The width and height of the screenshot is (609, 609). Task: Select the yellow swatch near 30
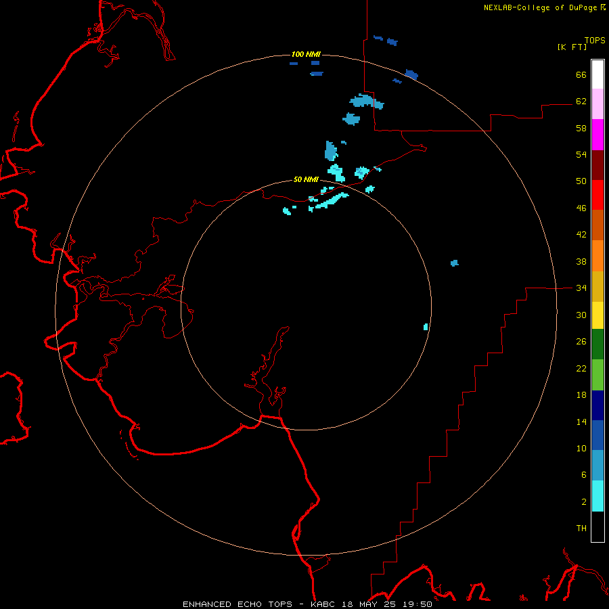tap(597, 315)
